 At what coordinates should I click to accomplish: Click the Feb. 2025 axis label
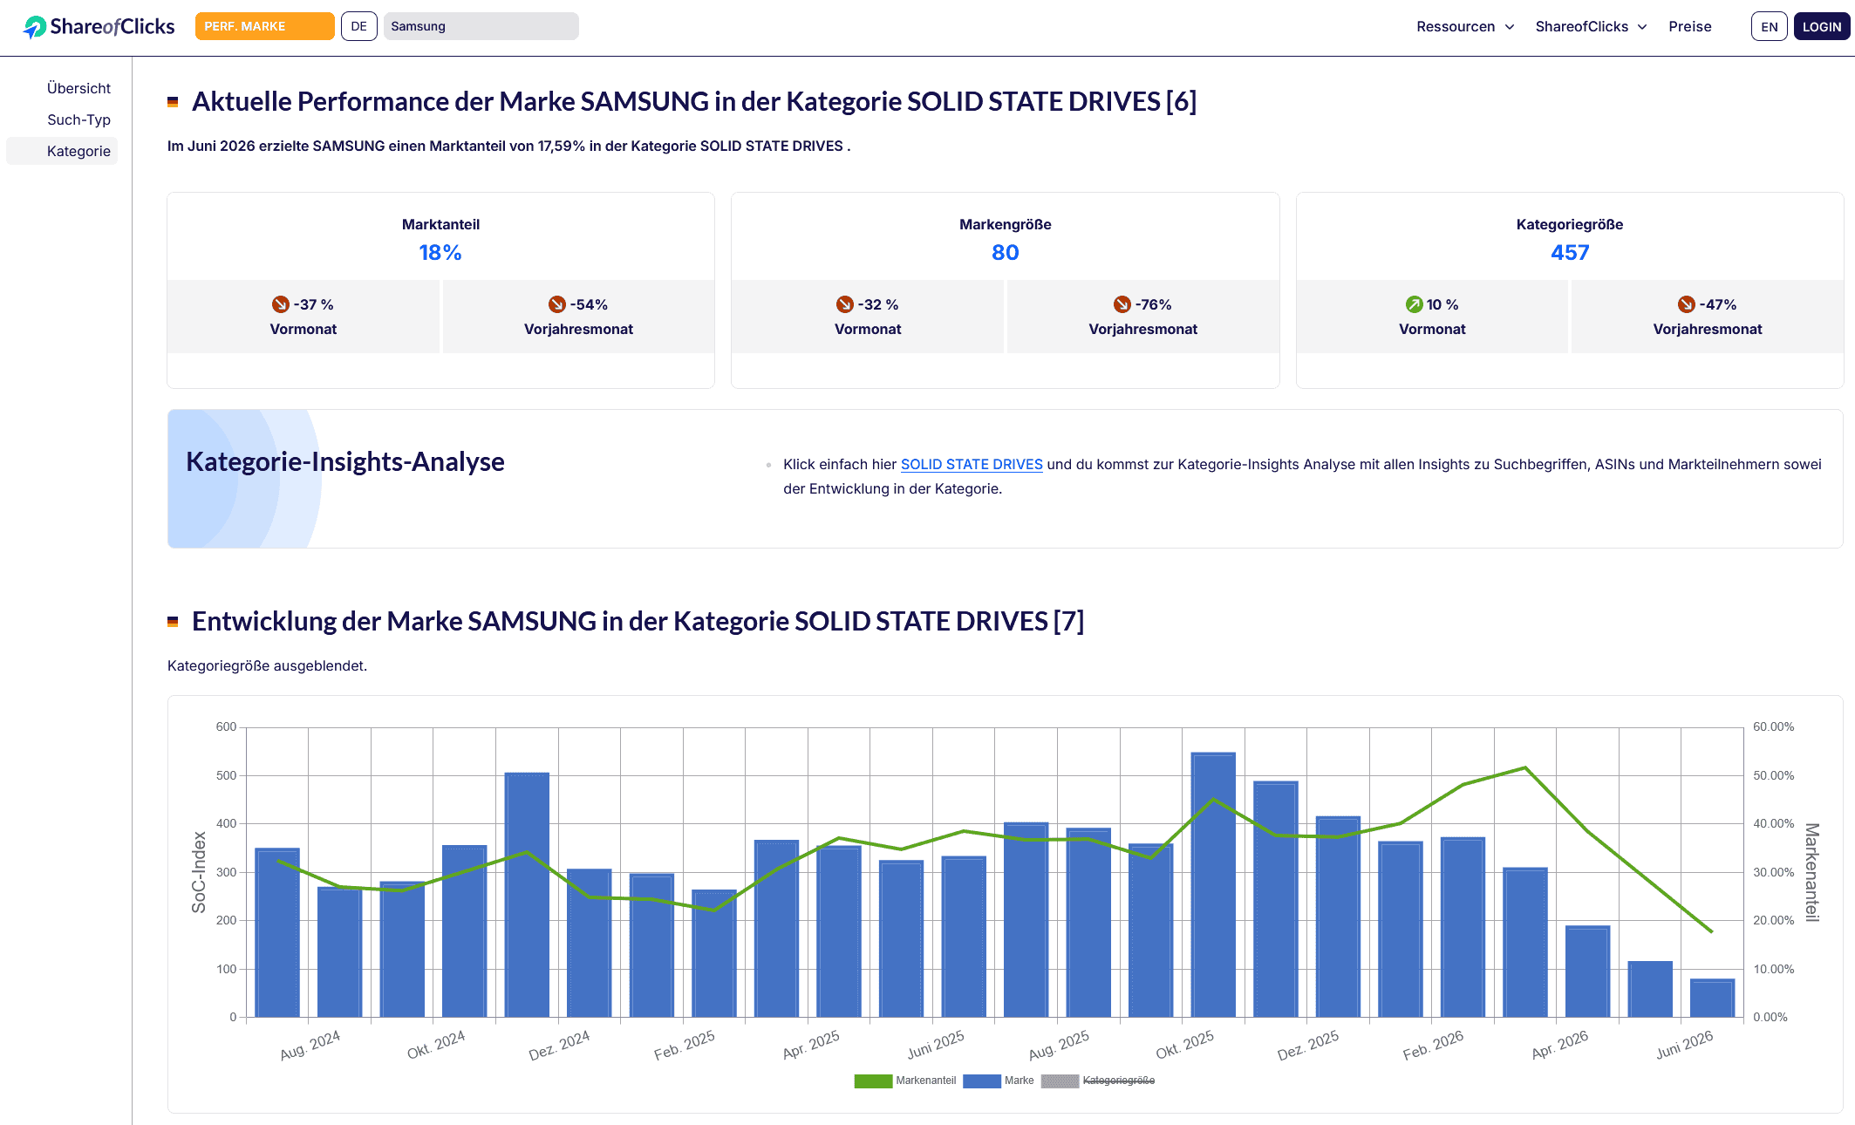pos(684,1045)
